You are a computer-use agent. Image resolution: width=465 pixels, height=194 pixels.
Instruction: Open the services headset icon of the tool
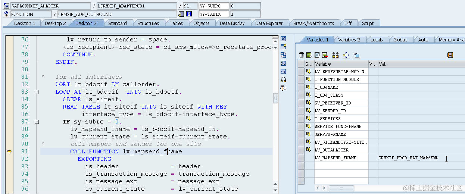click(x=283, y=79)
